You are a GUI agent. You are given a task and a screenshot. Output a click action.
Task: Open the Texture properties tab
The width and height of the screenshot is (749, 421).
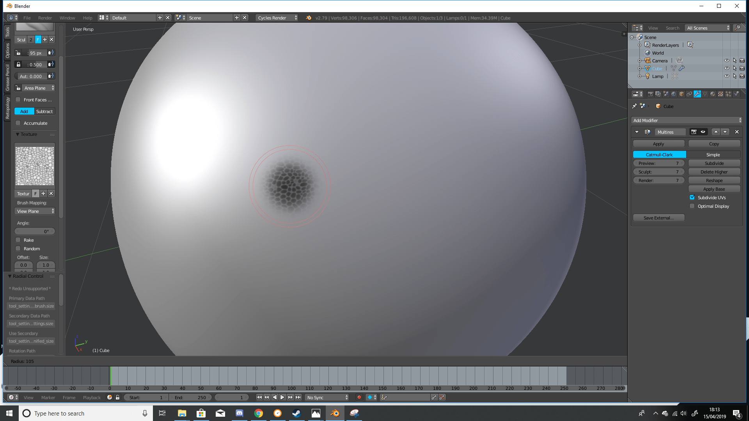point(721,94)
